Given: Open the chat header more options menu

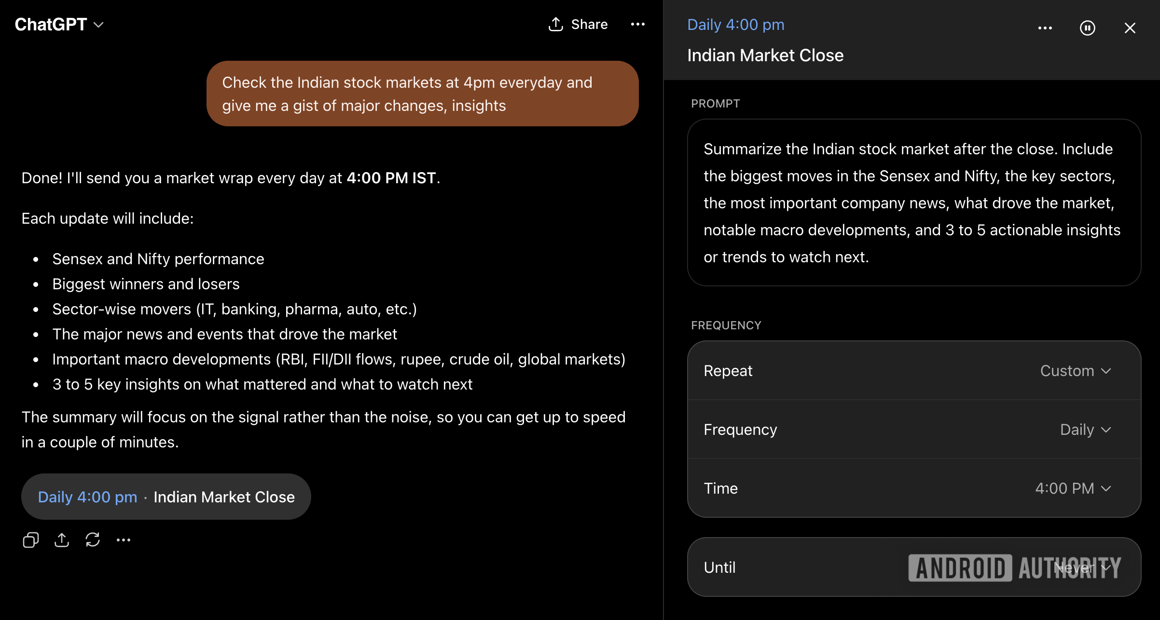Looking at the screenshot, I should (638, 25).
